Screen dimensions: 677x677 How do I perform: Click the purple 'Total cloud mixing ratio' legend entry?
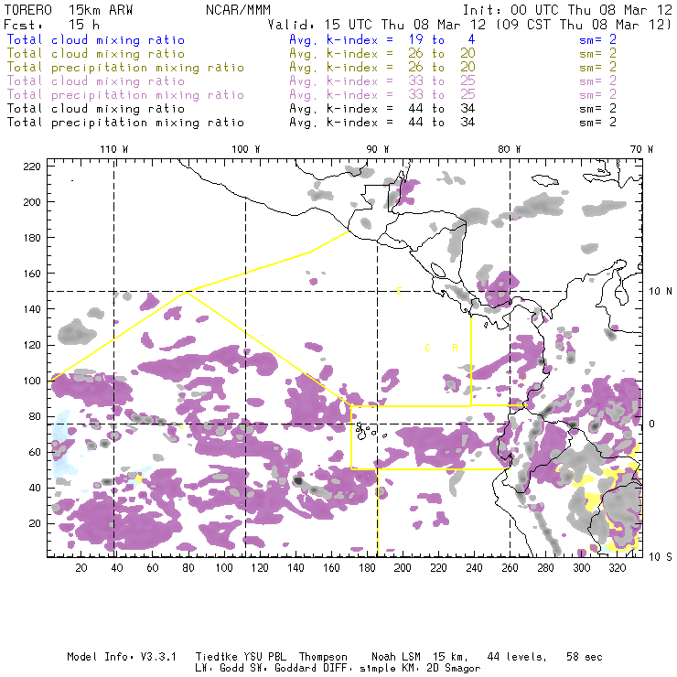click(x=96, y=81)
